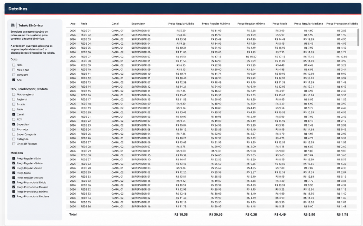Tick the Super Categoria checkbox
The image size is (363, 226).
click(x=14, y=134)
